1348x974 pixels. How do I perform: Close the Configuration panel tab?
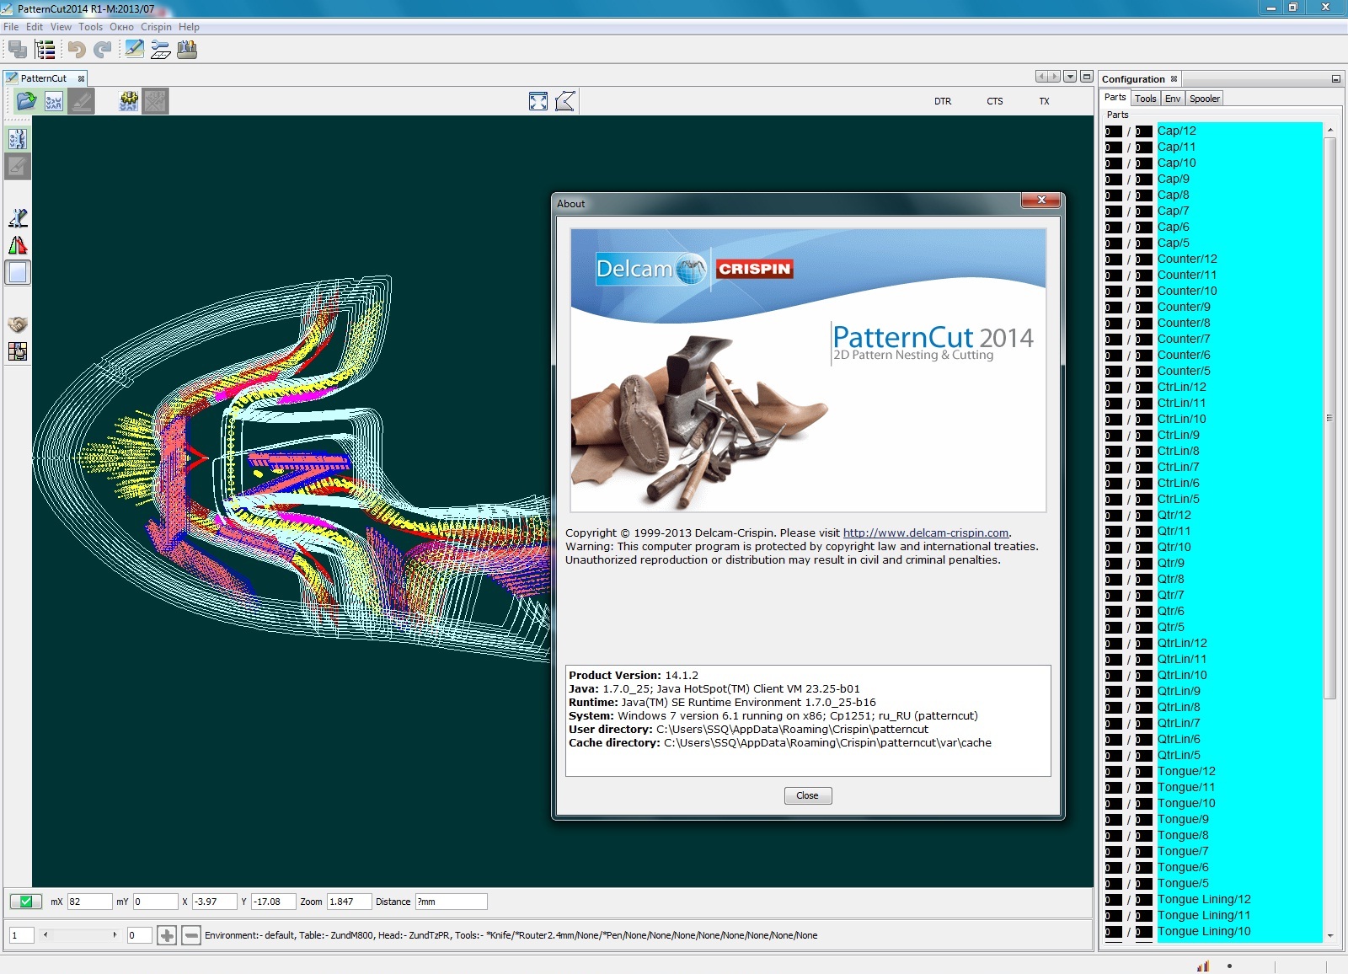pos(1174,78)
